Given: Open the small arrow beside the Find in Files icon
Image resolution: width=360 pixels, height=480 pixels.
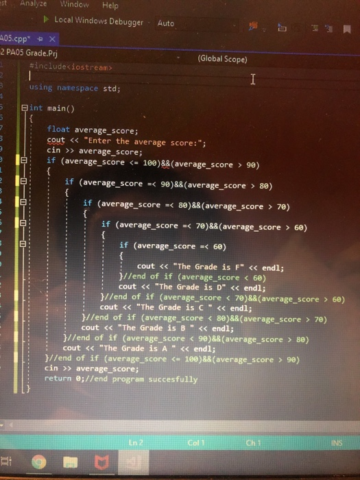Looking at the screenshot, I should [x=265, y=29].
